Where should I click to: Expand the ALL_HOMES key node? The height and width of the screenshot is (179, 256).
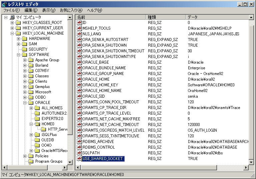pyautogui.click(x=31, y=108)
